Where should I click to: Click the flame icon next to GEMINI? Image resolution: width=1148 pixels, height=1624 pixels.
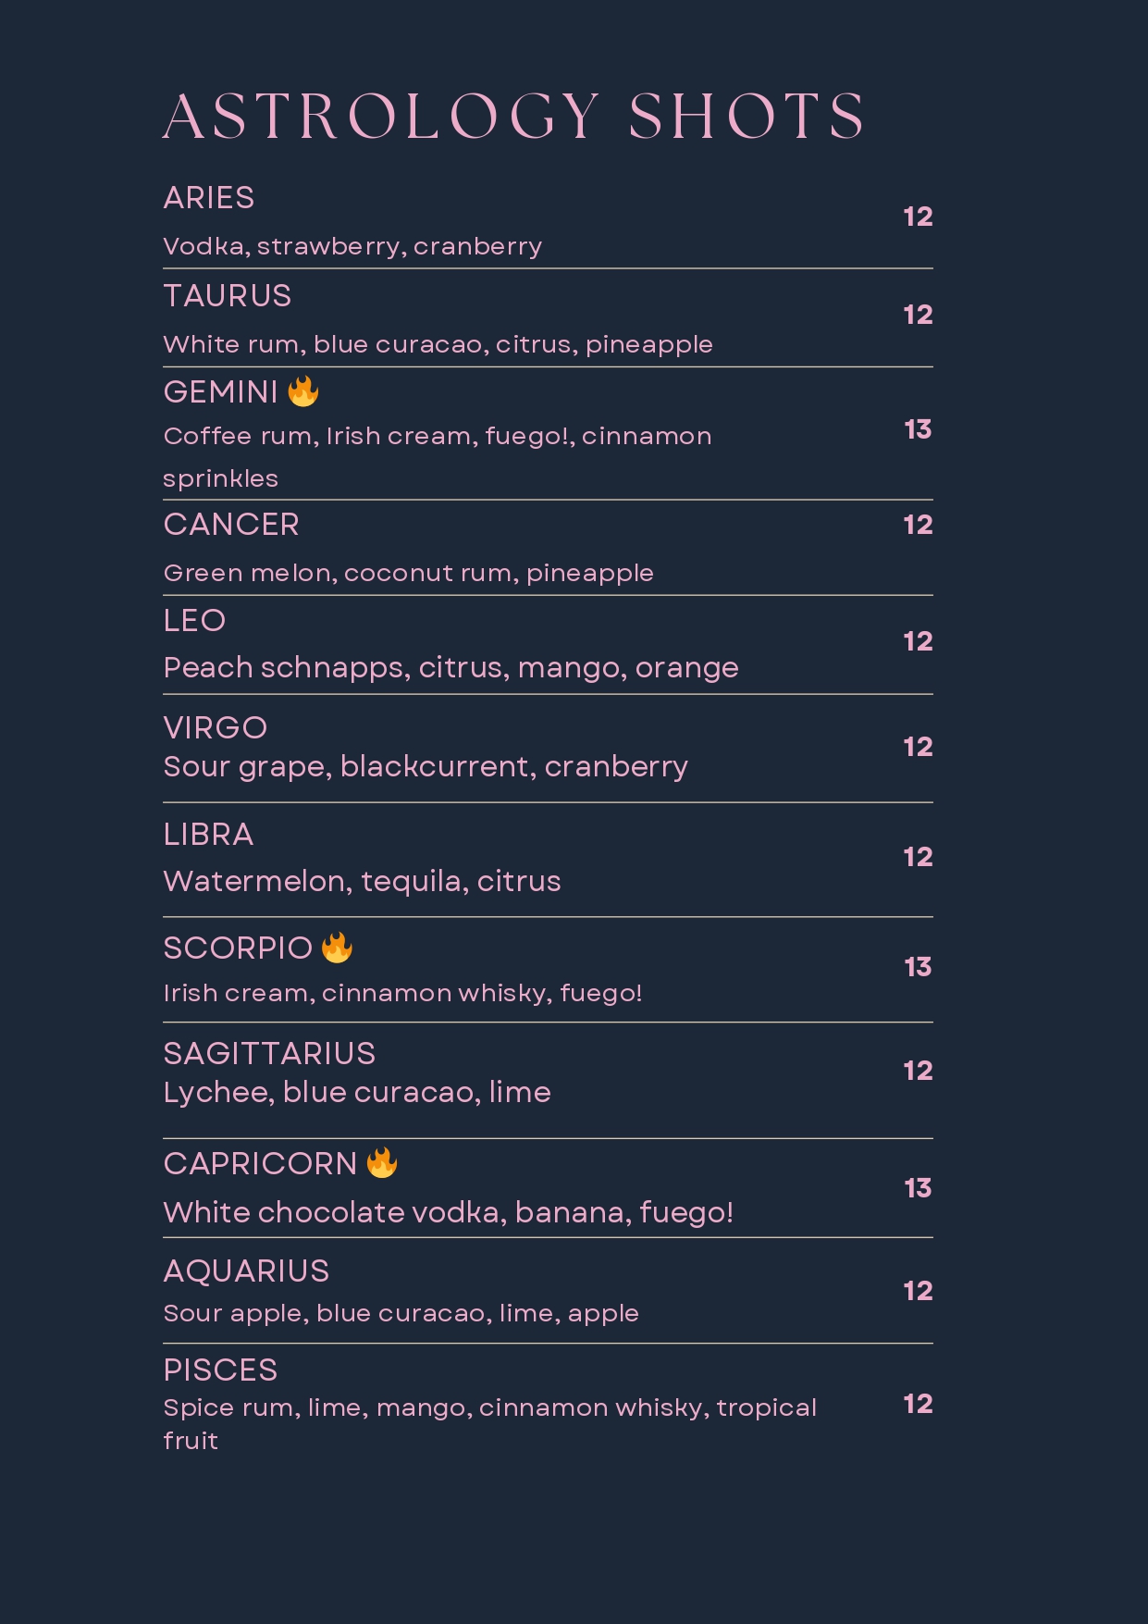302,391
